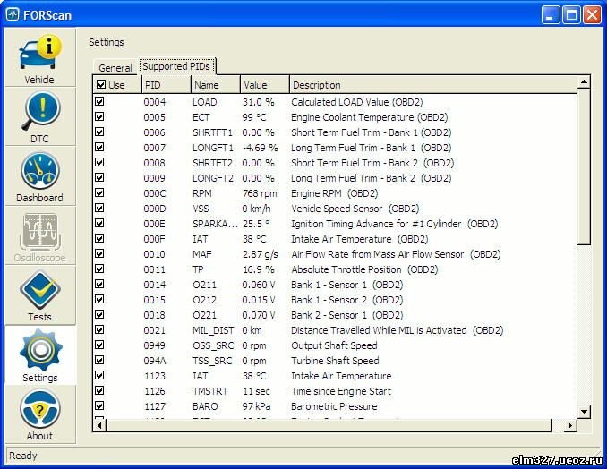
Task: Click the 2.87 g/s value
Action: pyautogui.click(x=260, y=254)
